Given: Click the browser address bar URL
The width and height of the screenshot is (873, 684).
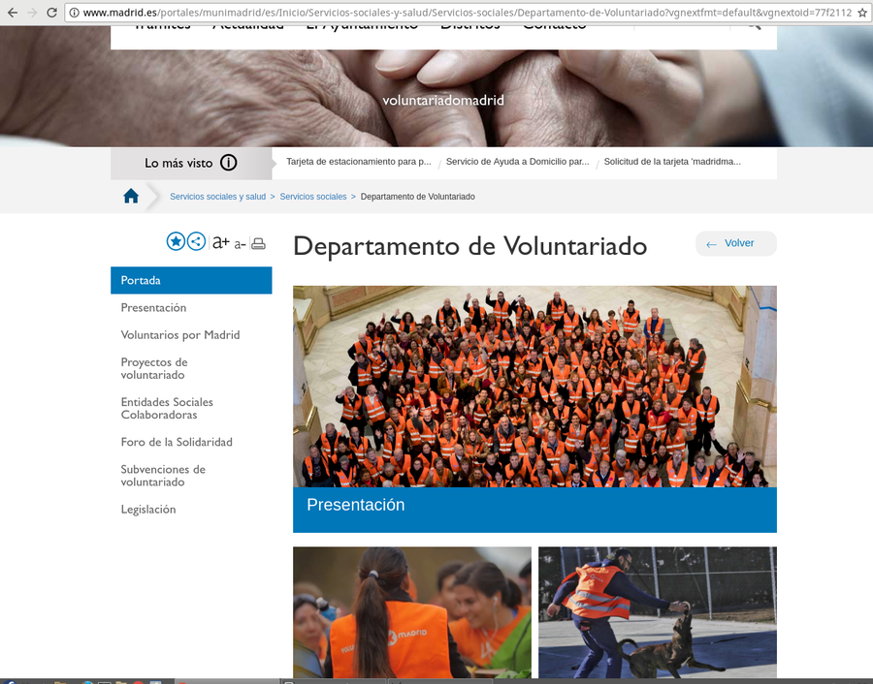Looking at the screenshot, I should 466,13.
